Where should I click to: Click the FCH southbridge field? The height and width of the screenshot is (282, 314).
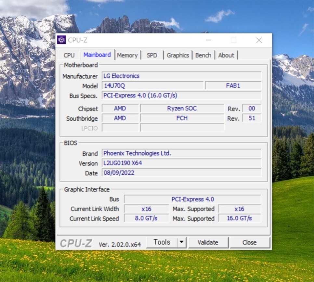tap(182, 118)
